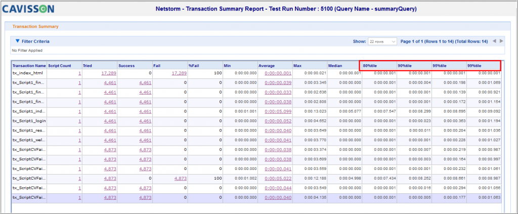The width and height of the screenshot is (518, 214).
Task: Open average 0:00:05.099 link
Action: coord(278,112)
